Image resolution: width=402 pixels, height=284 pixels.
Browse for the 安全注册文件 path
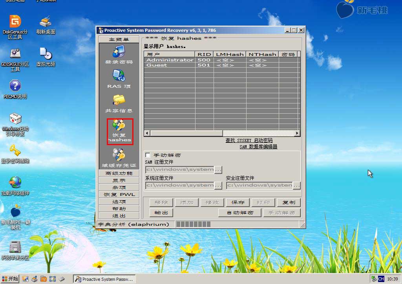297,185
